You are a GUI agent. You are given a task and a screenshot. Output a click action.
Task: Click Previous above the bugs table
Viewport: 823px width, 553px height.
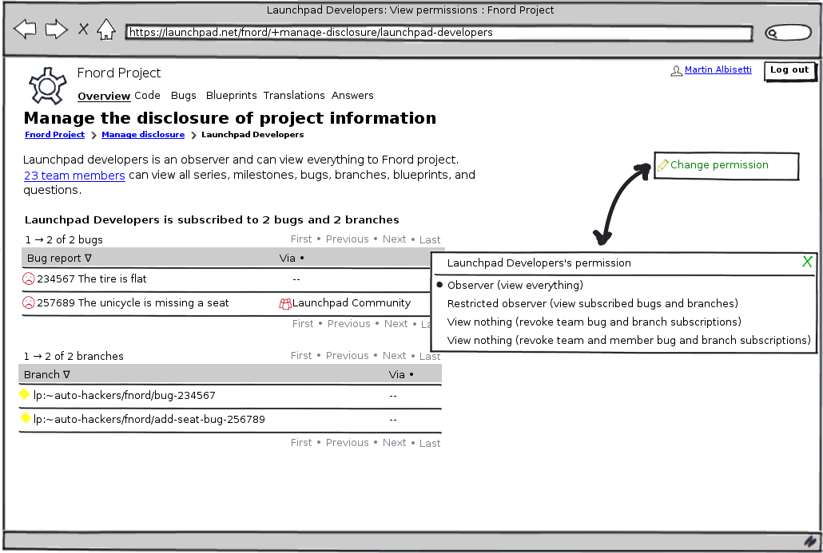[x=347, y=239]
